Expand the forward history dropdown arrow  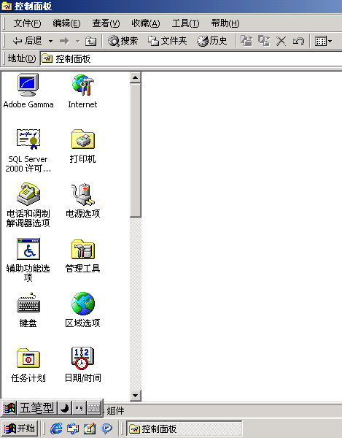[x=78, y=42]
